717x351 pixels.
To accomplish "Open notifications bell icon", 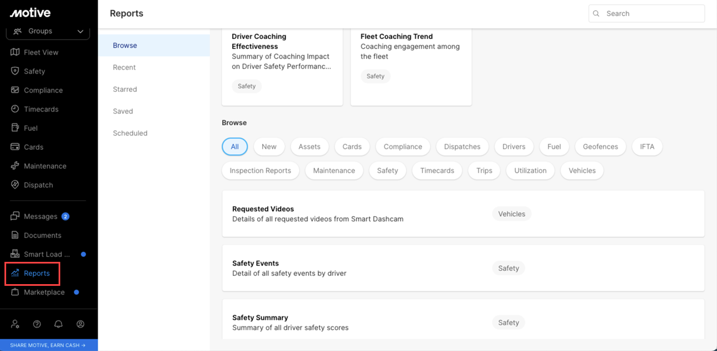I will tap(58, 324).
